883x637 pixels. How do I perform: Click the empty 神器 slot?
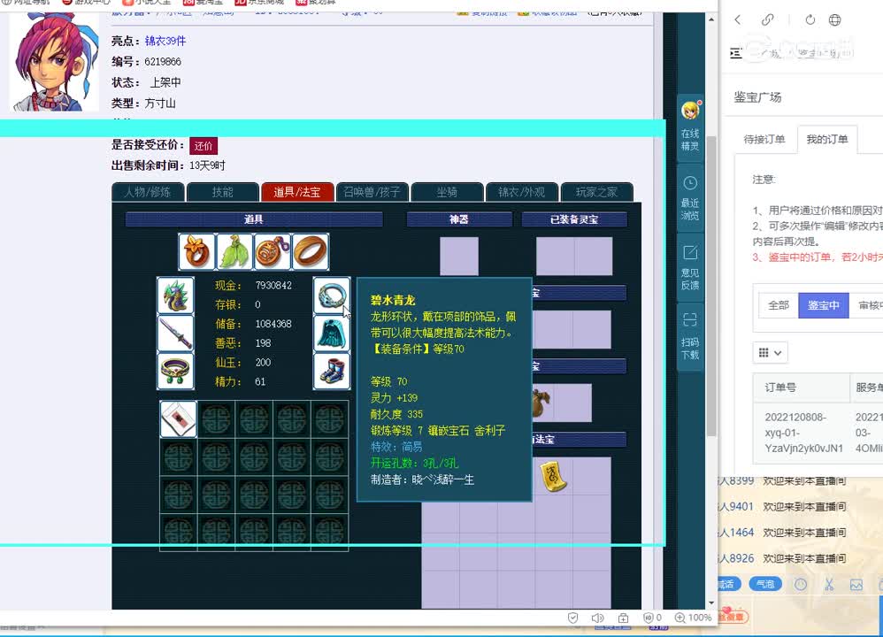coord(459,257)
